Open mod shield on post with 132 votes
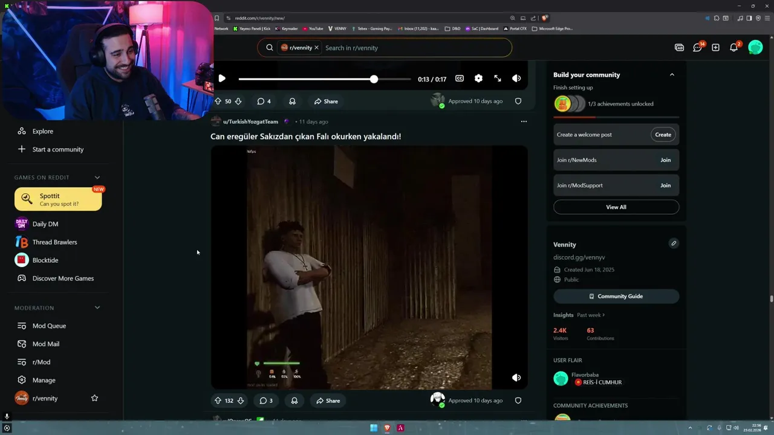The height and width of the screenshot is (435, 774). [x=518, y=401]
